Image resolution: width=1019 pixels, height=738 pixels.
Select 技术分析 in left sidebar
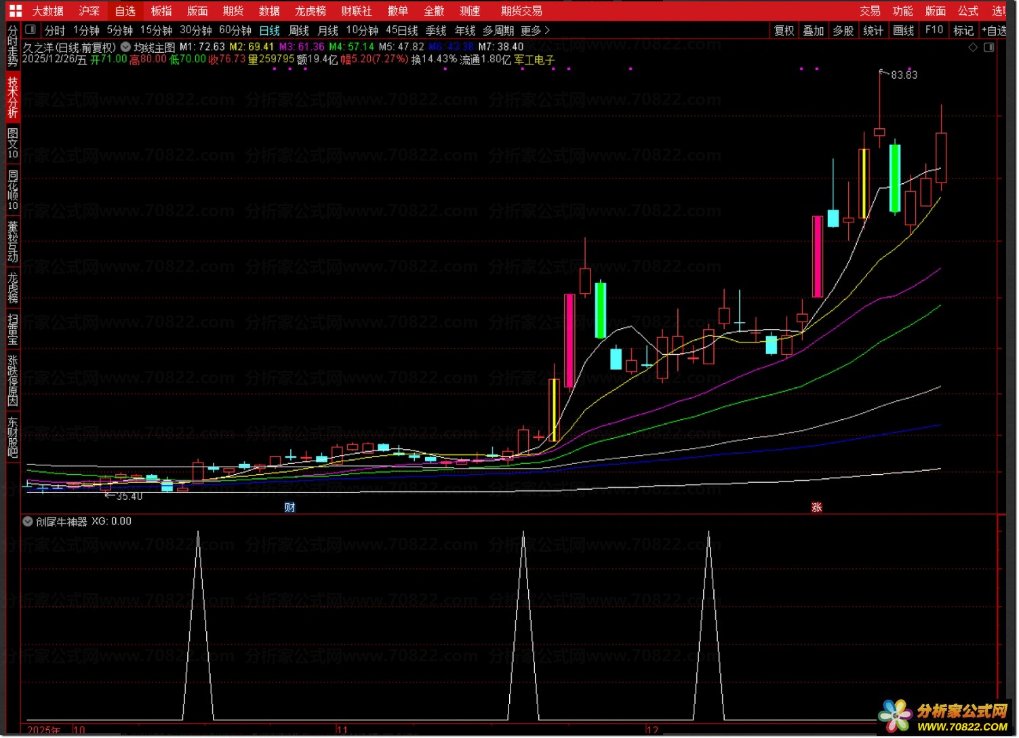tap(12, 96)
